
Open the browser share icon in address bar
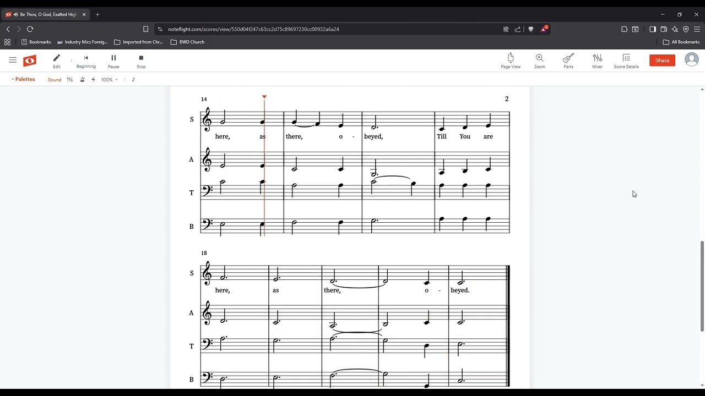tap(518, 29)
